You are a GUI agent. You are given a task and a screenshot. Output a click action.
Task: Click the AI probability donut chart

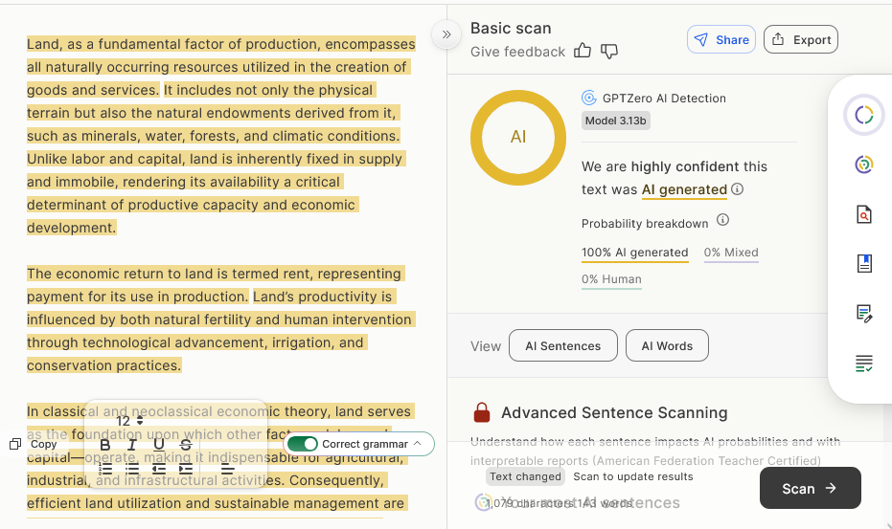pos(518,137)
